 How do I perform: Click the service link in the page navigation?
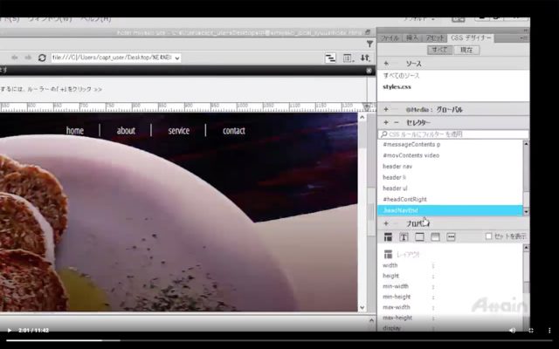pyautogui.click(x=178, y=131)
